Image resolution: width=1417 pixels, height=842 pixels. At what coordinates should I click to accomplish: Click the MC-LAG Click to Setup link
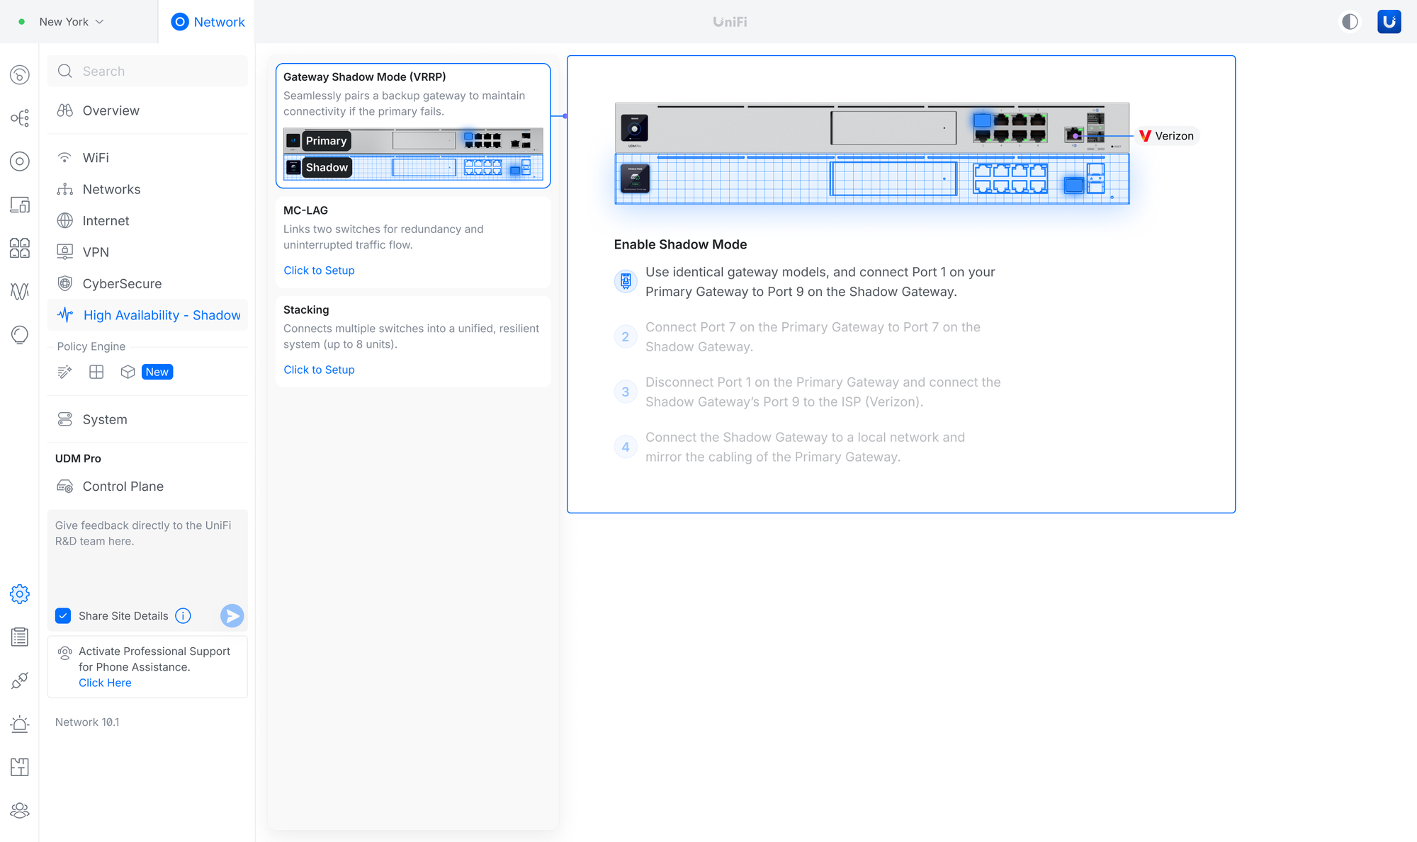(x=319, y=271)
